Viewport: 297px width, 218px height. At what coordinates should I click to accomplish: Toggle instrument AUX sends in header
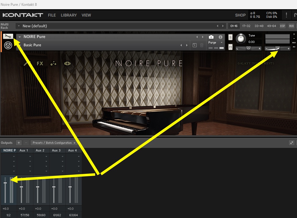[x=294, y=43]
